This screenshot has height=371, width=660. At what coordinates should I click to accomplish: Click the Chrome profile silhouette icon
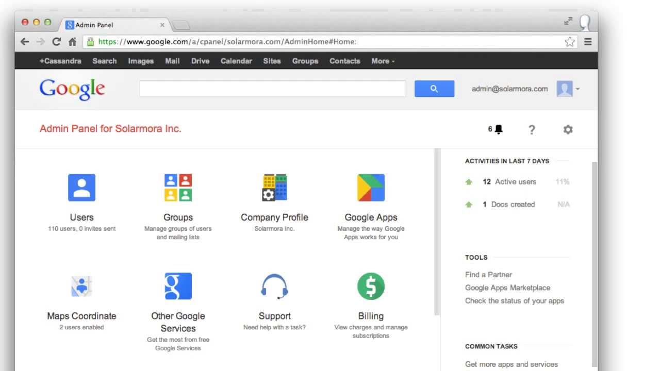(585, 22)
